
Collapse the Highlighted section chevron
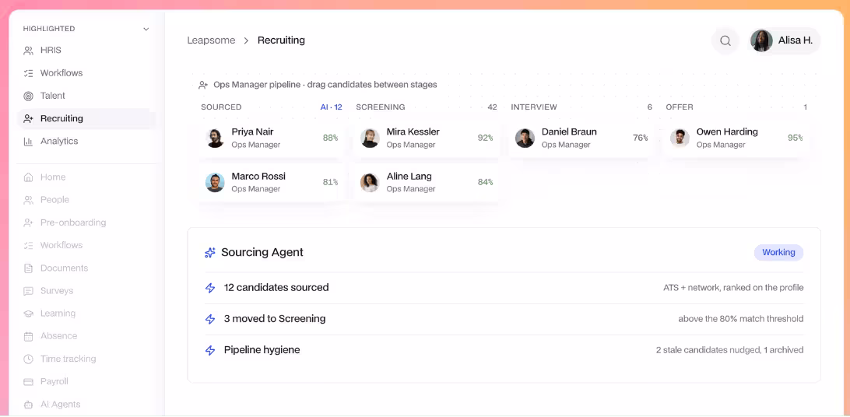coord(146,30)
